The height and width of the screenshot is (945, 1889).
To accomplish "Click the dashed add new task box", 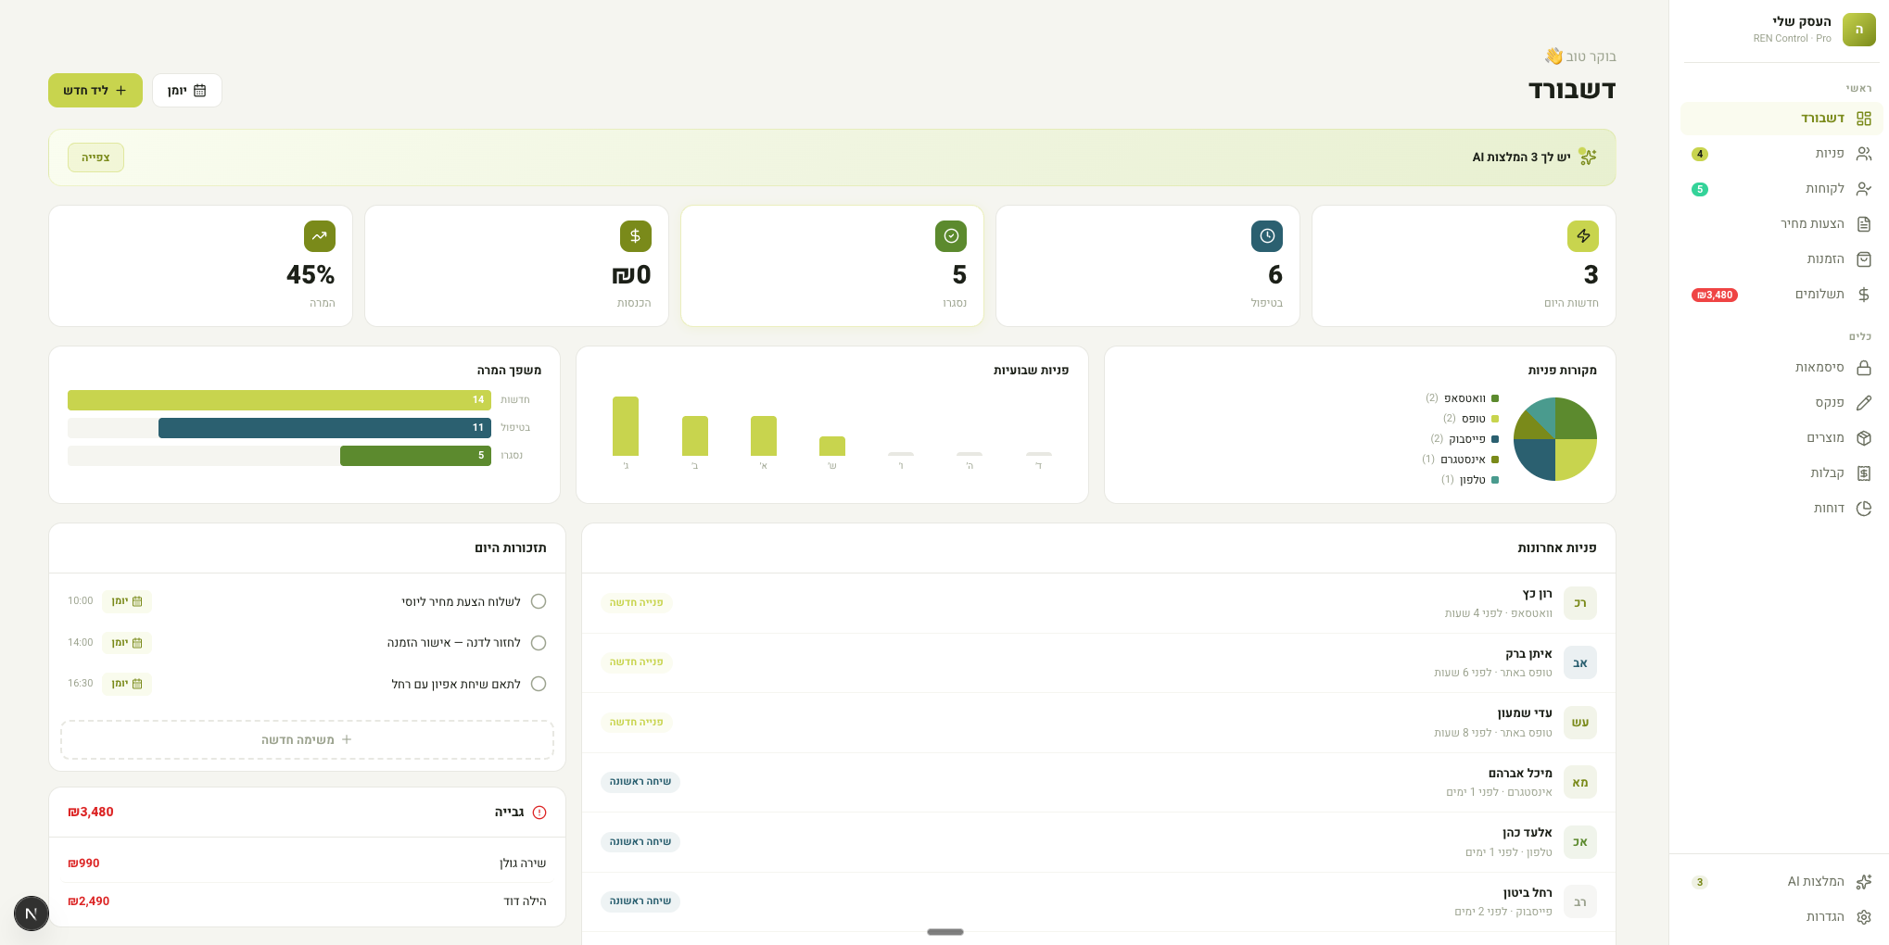I will pyautogui.click(x=307, y=740).
